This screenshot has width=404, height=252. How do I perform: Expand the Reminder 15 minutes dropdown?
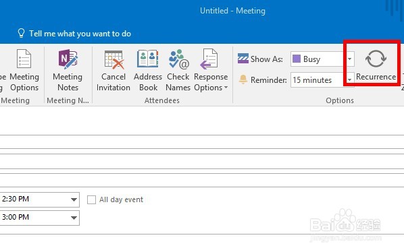pos(349,80)
